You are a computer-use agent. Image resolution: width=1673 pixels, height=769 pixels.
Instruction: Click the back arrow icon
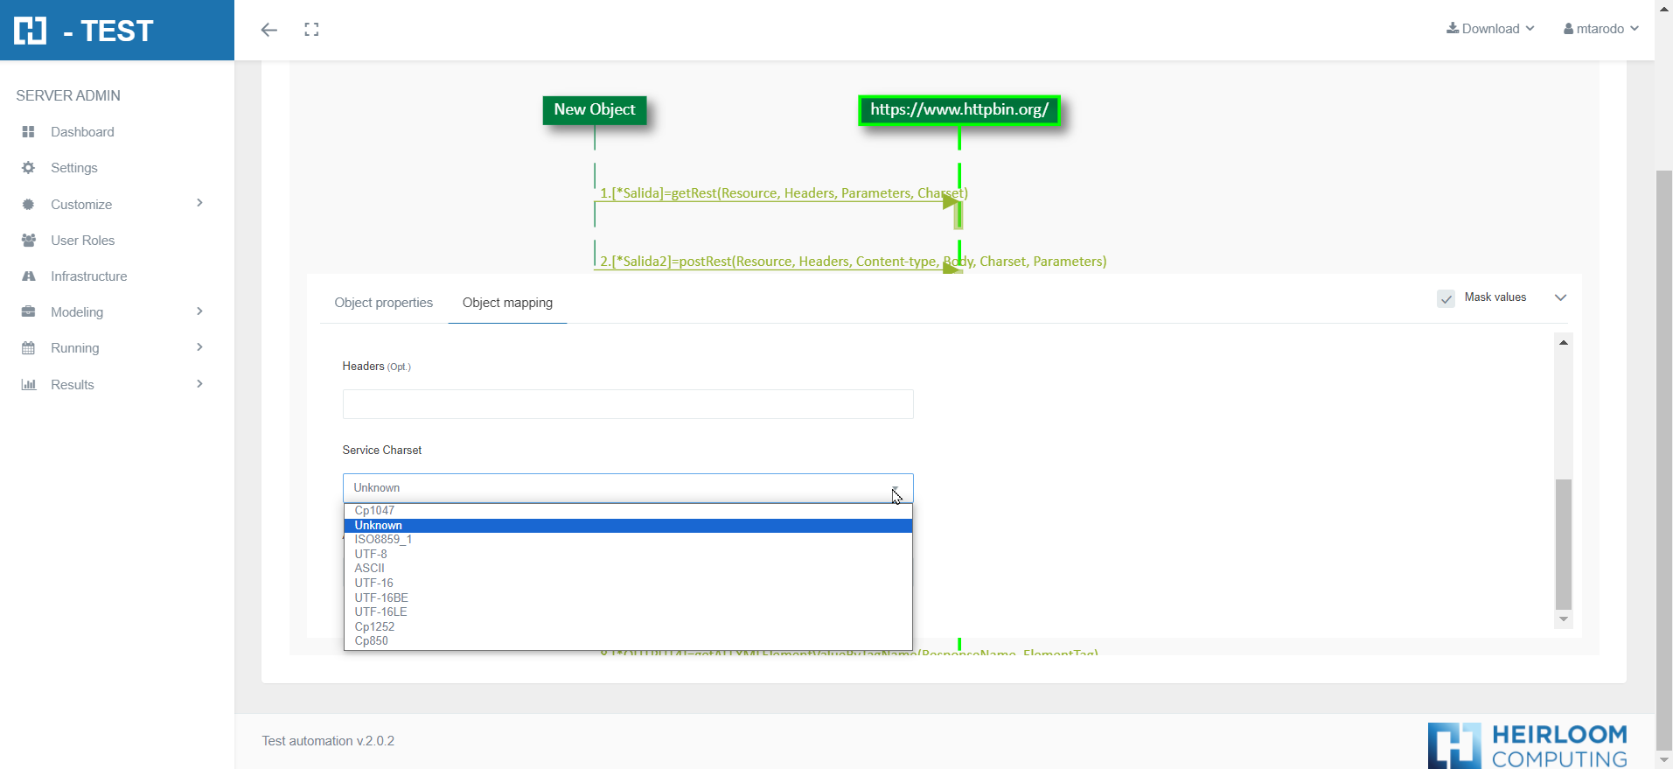click(x=268, y=30)
